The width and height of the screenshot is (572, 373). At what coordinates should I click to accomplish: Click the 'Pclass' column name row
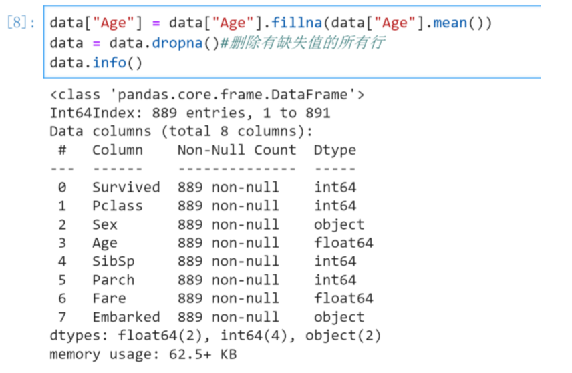[x=118, y=206]
